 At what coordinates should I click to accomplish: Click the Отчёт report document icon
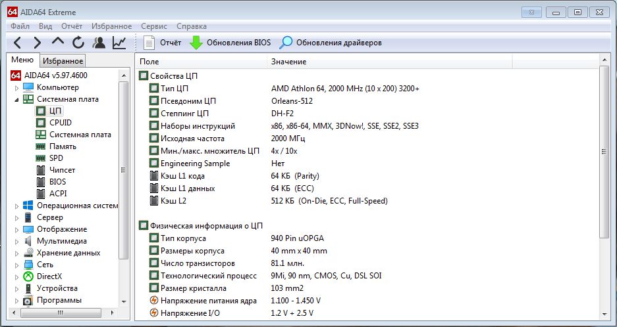click(149, 43)
